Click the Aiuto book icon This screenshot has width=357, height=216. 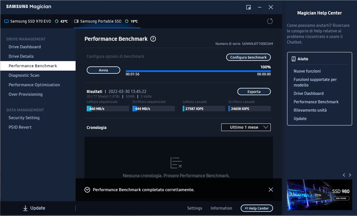coord(294,59)
